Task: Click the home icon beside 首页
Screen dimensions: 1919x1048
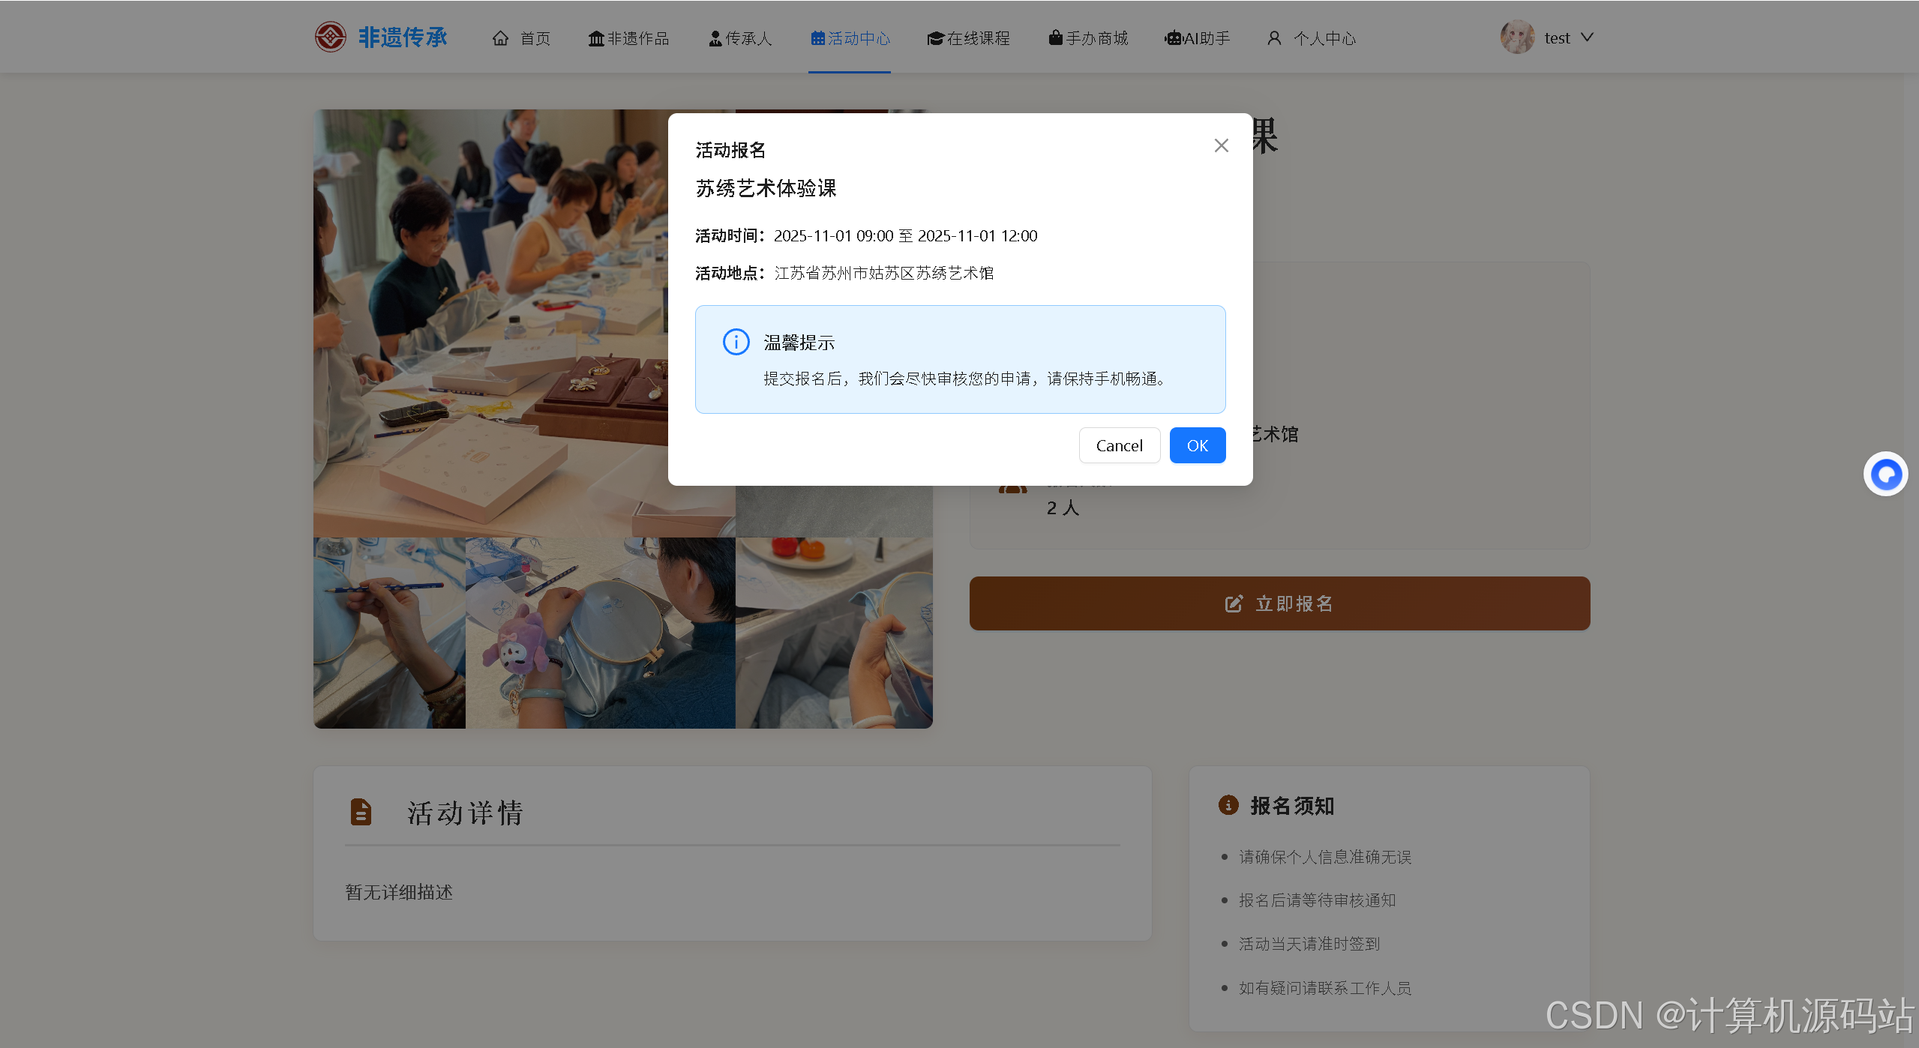Action: 500,38
